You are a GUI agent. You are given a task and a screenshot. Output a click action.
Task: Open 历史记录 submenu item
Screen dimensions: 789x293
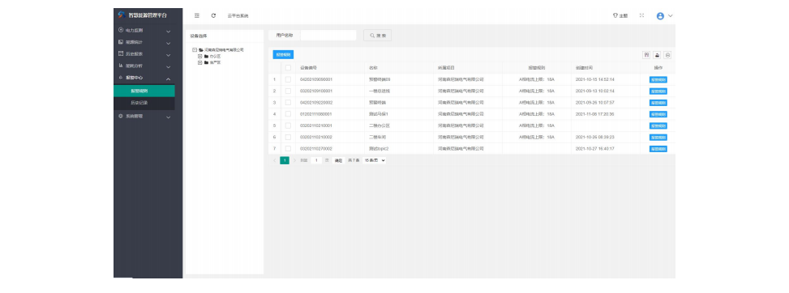pyautogui.click(x=144, y=103)
